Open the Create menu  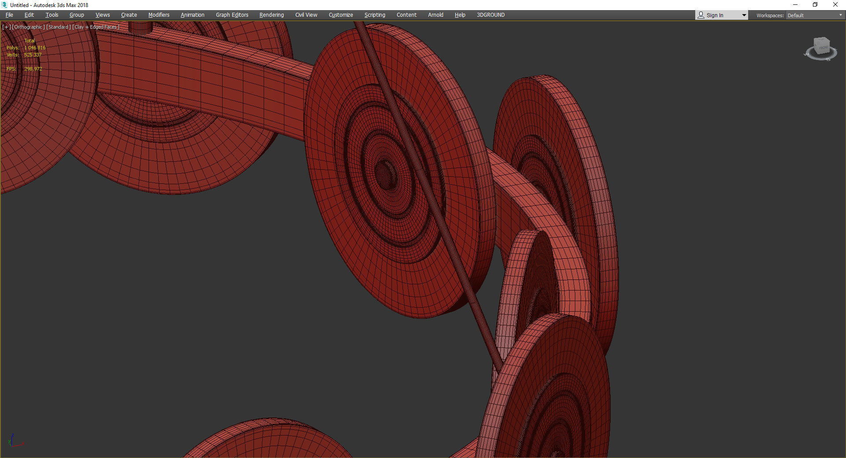(129, 15)
